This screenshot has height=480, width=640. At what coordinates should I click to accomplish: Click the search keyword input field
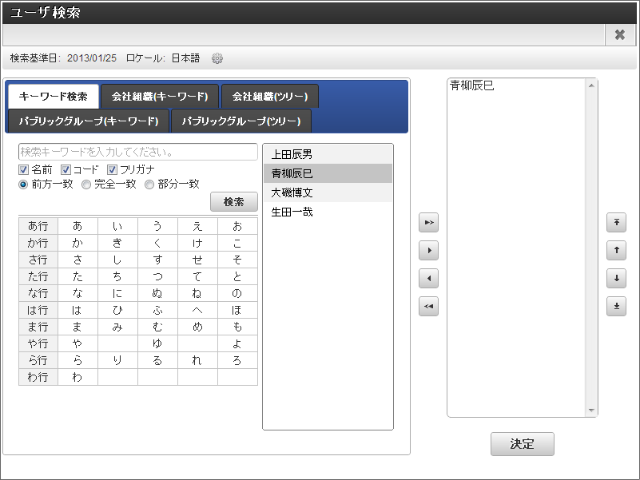click(x=138, y=152)
